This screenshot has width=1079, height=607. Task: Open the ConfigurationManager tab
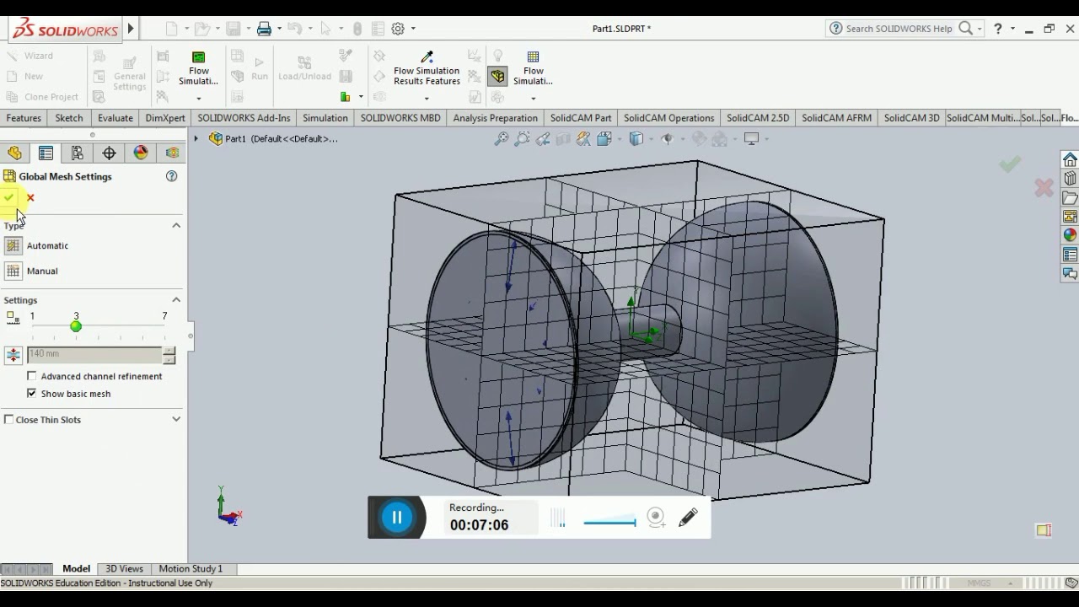point(78,153)
